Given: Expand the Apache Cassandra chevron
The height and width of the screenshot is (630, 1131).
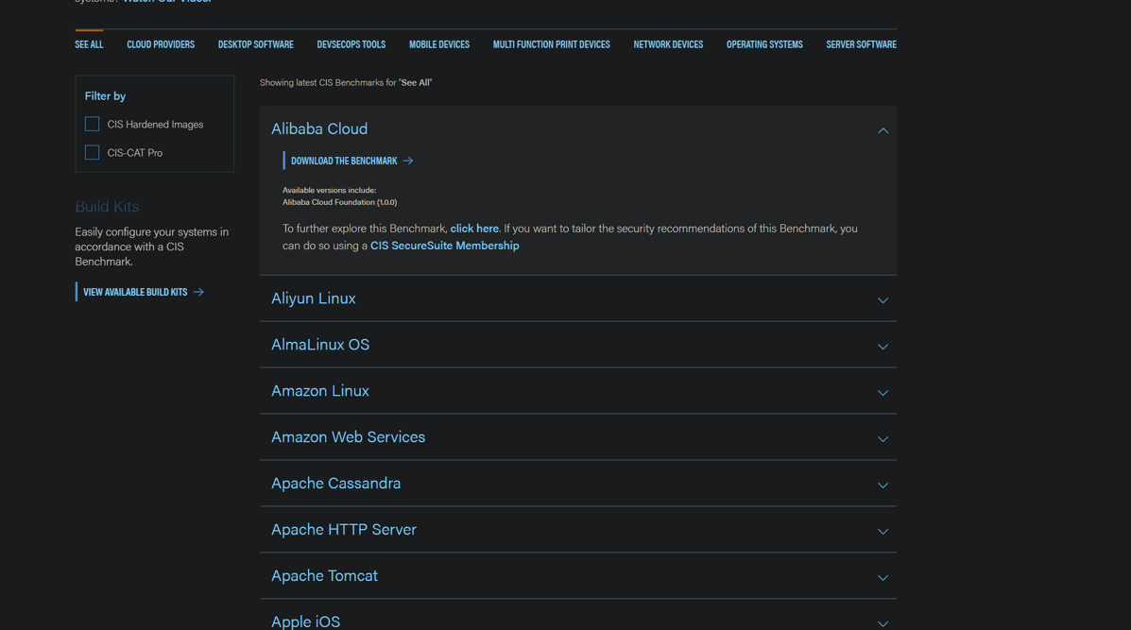Looking at the screenshot, I should pyautogui.click(x=883, y=485).
